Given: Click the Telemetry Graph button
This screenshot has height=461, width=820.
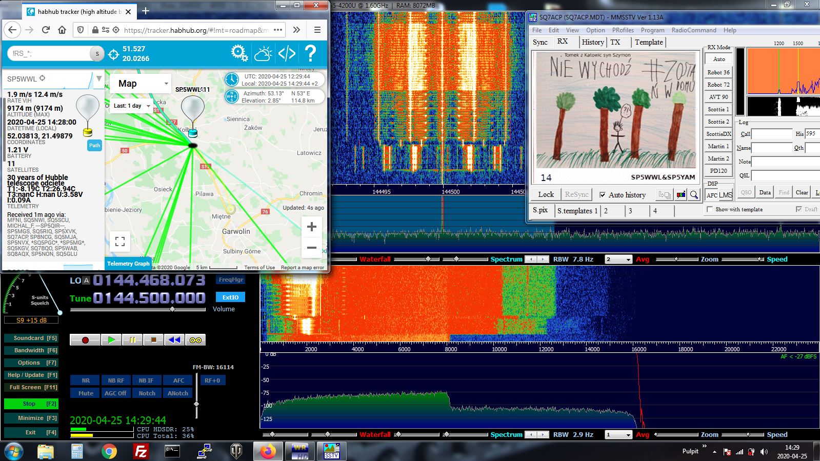Looking at the screenshot, I should 128,264.
